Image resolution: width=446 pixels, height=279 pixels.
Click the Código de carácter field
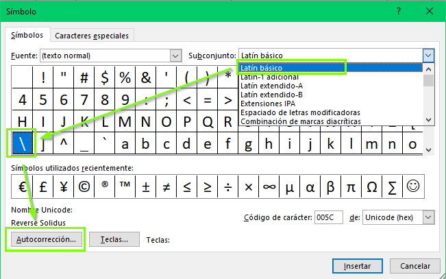pyautogui.click(x=329, y=217)
